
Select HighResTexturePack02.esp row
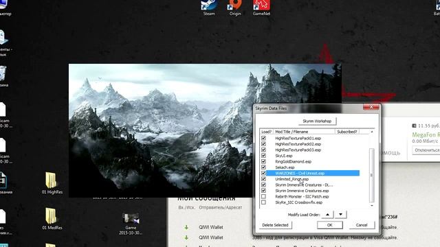tap(298, 144)
